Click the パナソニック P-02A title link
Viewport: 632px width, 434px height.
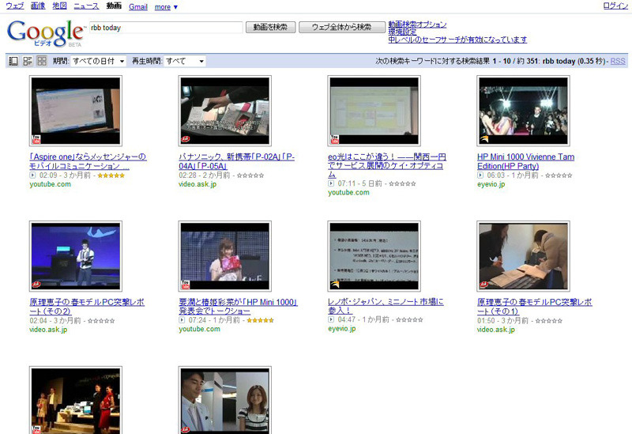coord(236,161)
